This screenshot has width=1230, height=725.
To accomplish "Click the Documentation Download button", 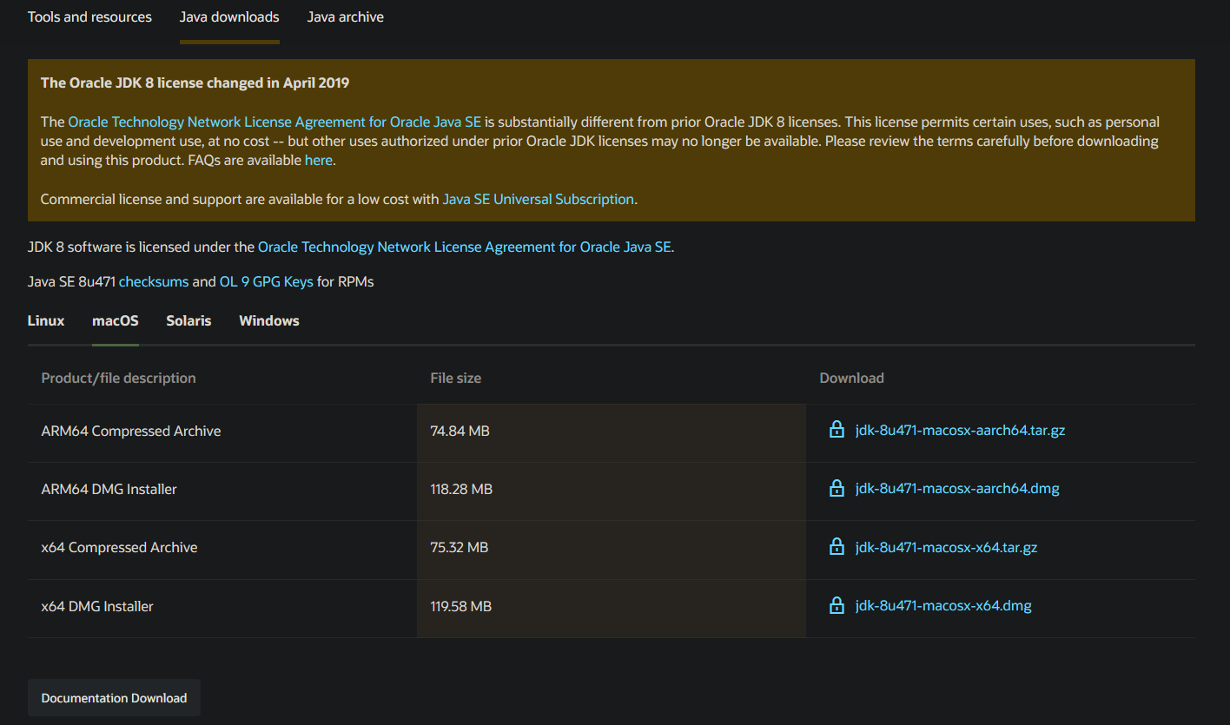I will click(114, 698).
